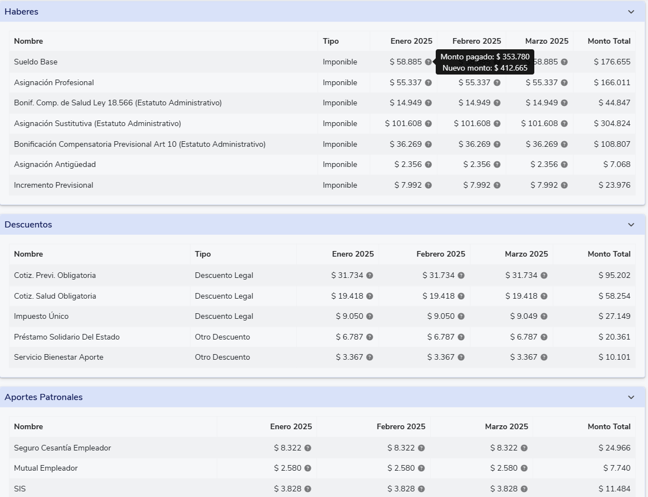Viewport: 648px width, 497px height.
Task: Collapse the Aportes Patronales section chevron
Action: [631, 397]
